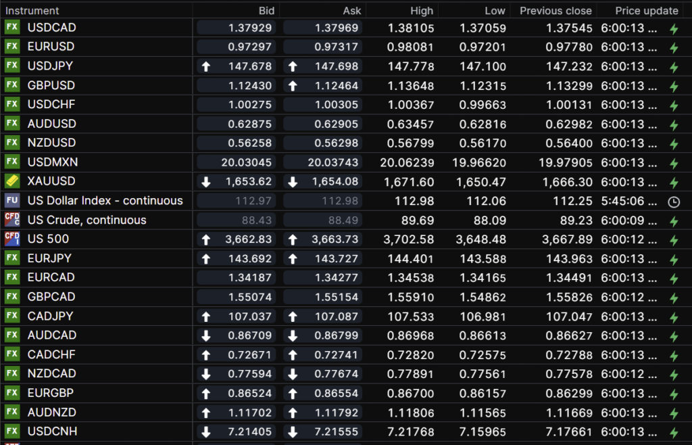Click the CFD icon beside US Crude
The image size is (692, 445).
click(12, 220)
